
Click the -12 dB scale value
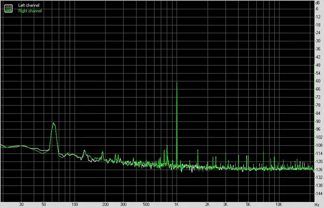pos(318,17)
